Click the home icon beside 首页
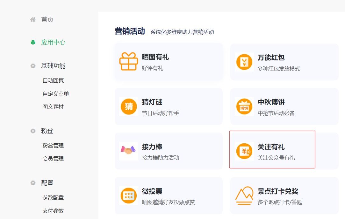This screenshot has width=345, height=219. click(33, 19)
